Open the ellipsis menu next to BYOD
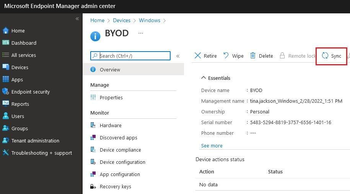 [x=141, y=33]
